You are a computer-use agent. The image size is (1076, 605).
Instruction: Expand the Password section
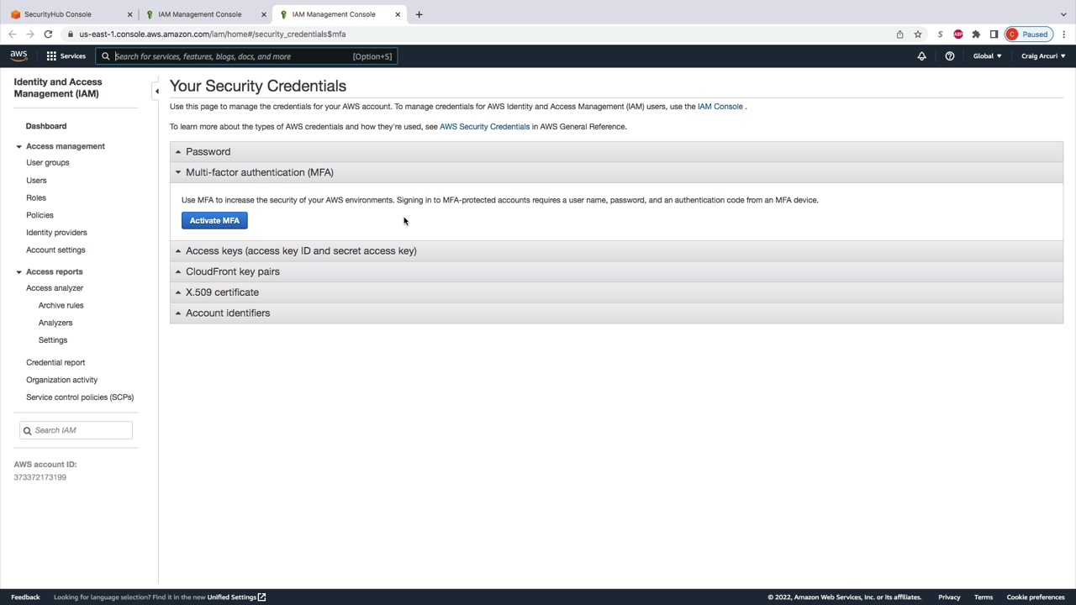(x=616, y=152)
